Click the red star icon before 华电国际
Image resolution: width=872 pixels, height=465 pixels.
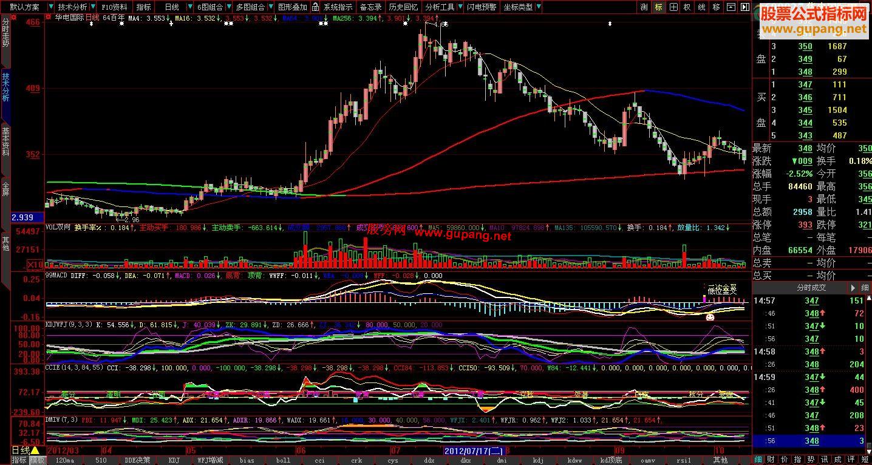(x=49, y=18)
